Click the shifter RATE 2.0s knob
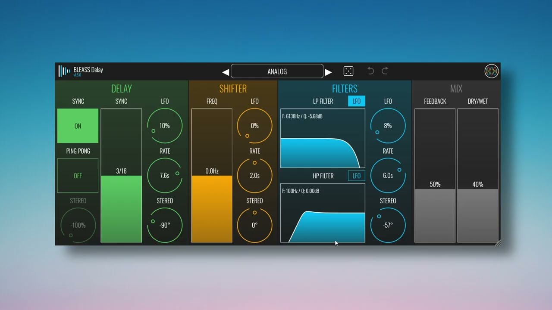This screenshot has width=552, height=310. [255, 176]
